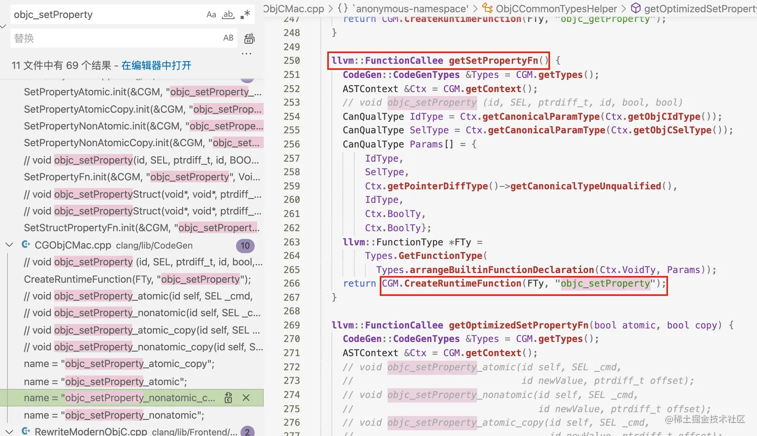Open the ObjCMac.cpp breadcrumb

point(294,8)
